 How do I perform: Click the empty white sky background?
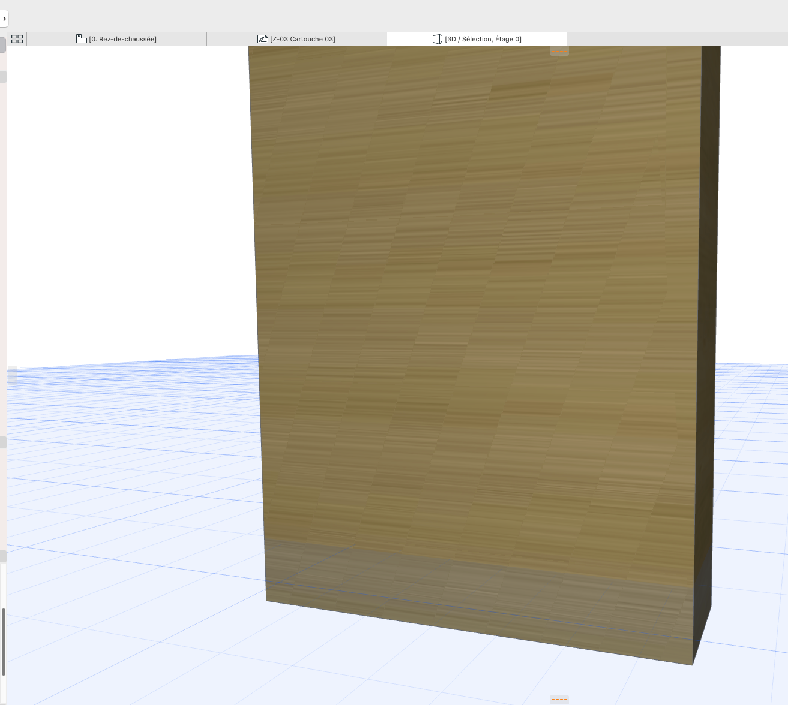coord(126,198)
